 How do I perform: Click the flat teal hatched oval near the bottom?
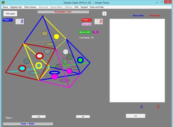[34, 73]
